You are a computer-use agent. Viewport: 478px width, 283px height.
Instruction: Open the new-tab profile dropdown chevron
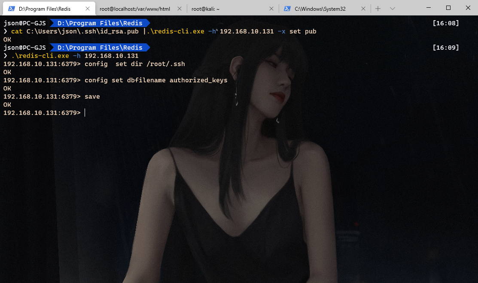click(x=393, y=9)
